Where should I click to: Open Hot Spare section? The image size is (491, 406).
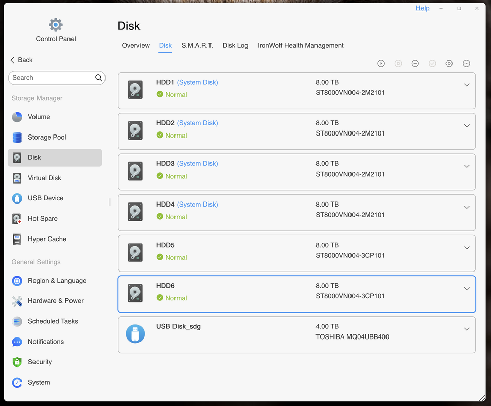point(43,219)
